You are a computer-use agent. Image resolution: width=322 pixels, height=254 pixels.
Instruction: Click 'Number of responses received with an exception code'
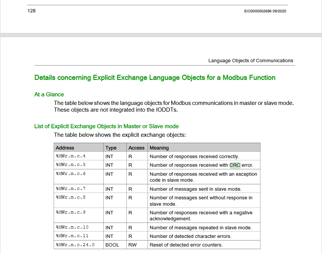click(x=203, y=177)
